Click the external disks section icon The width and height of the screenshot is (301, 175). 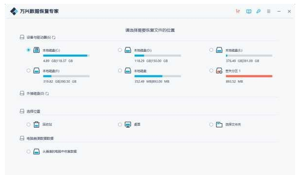[x=22, y=93]
